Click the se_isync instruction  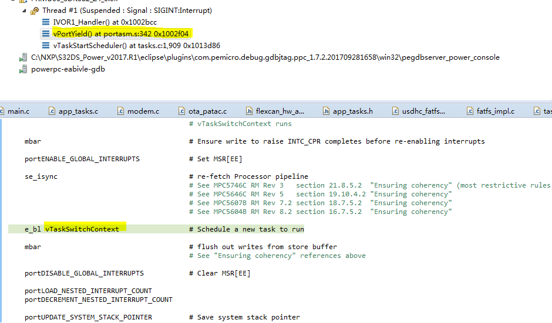pos(41,176)
